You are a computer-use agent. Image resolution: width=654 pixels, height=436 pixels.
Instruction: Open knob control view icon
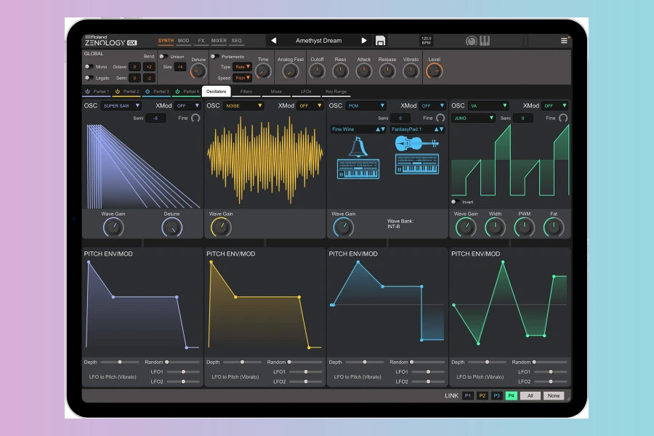472,41
